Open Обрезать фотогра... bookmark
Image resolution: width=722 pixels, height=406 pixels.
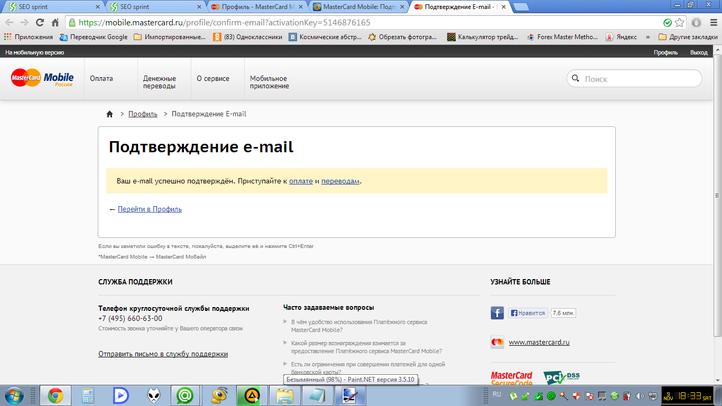point(403,37)
